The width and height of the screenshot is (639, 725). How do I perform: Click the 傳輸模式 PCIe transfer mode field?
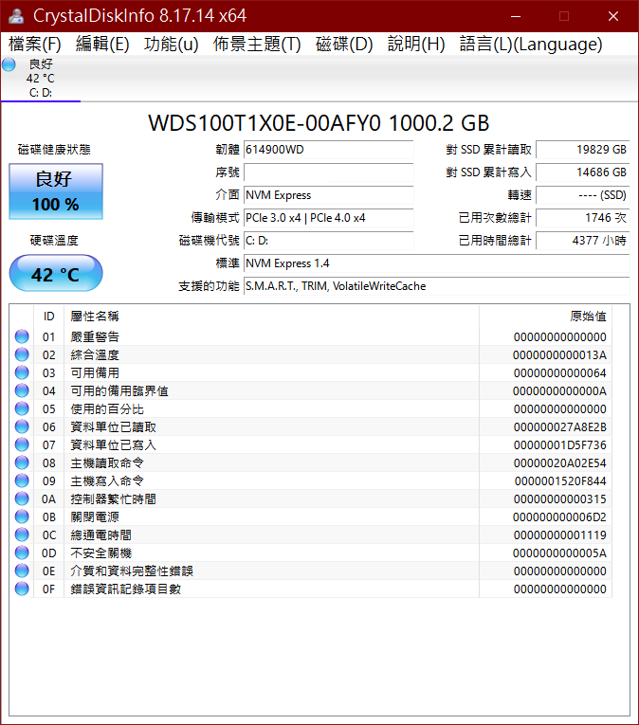[328, 218]
